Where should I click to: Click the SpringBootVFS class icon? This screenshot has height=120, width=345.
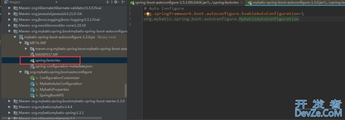click(32, 95)
